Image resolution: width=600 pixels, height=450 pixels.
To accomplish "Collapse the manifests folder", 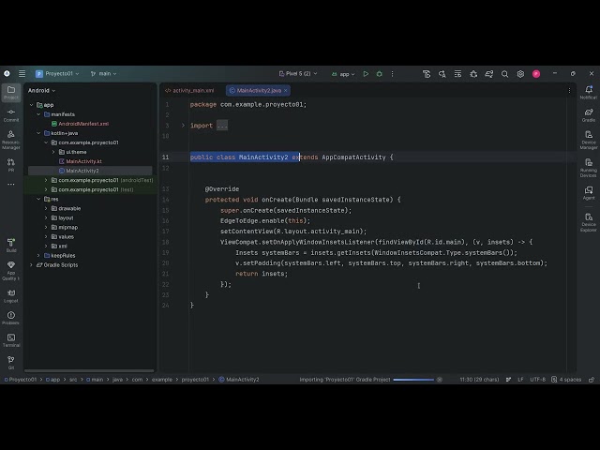I will click(x=38, y=114).
